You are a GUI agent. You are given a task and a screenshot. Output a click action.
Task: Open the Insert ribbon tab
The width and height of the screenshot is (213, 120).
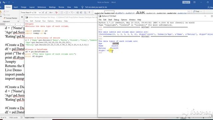(x=16, y=7)
